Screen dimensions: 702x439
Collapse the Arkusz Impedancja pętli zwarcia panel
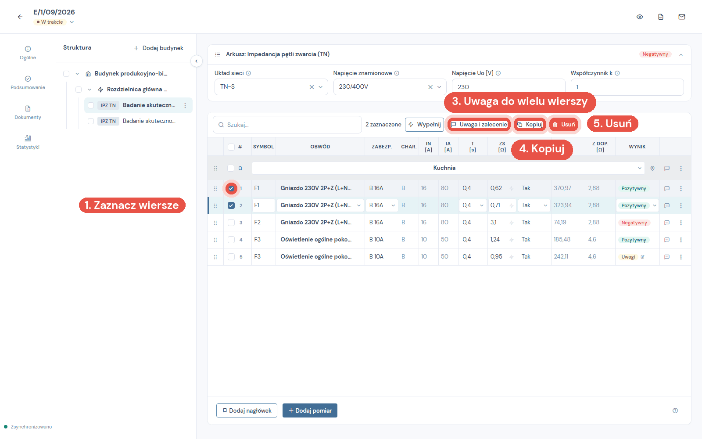[x=681, y=55]
